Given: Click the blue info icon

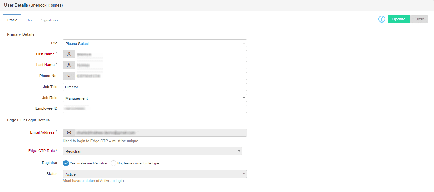Looking at the screenshot, I should click(382, 19).
